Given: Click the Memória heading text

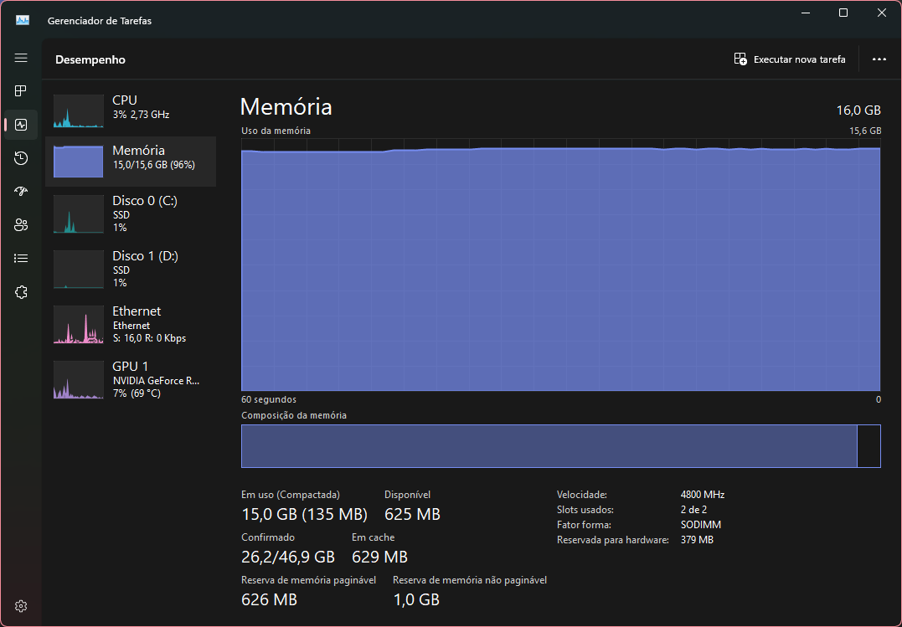Looking at the screenshot, I should pyautogui.click(x=286, y=107).
